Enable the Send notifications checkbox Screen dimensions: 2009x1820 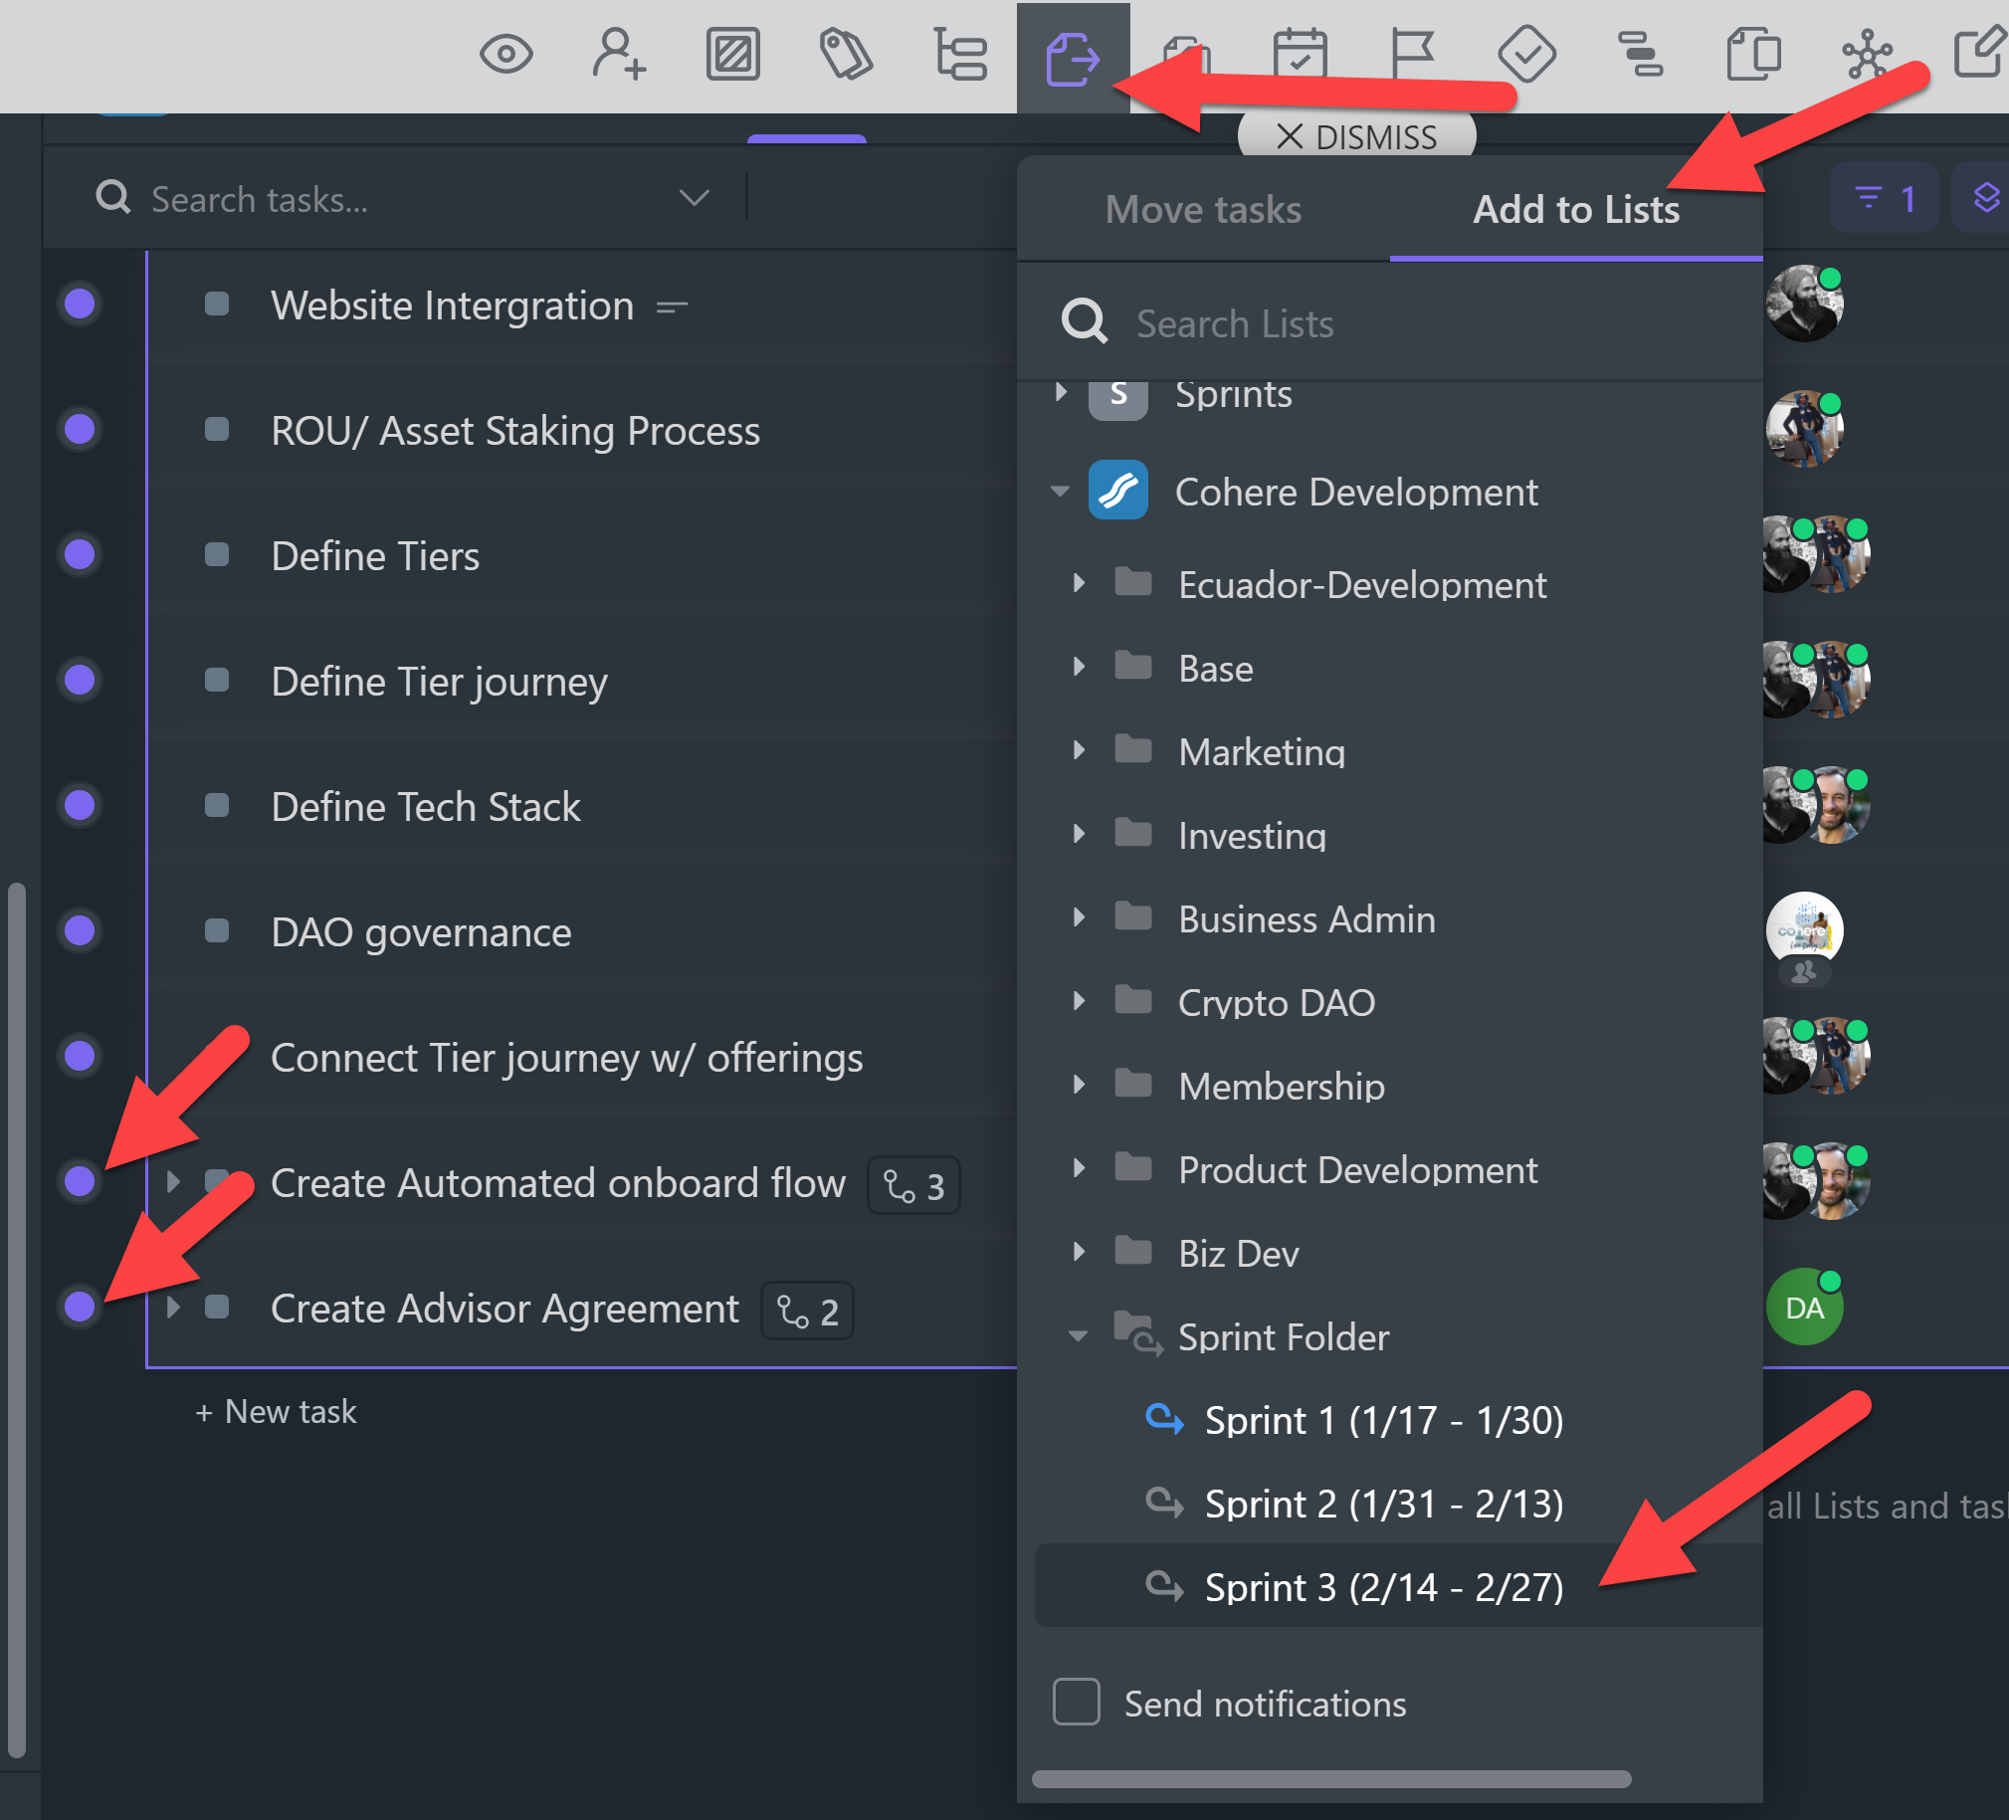pos(1077,1702)
